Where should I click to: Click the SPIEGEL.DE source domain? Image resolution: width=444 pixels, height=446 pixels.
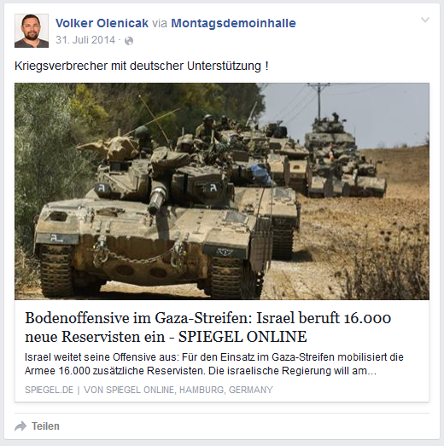pyautogui.click(x=49, y=390)
